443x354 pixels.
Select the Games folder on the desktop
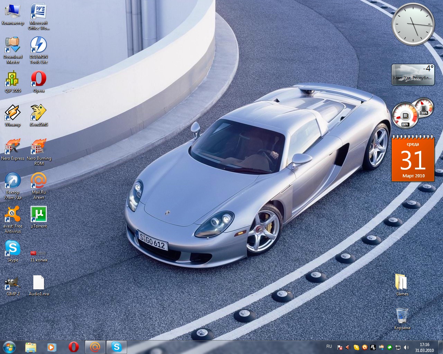401,283
